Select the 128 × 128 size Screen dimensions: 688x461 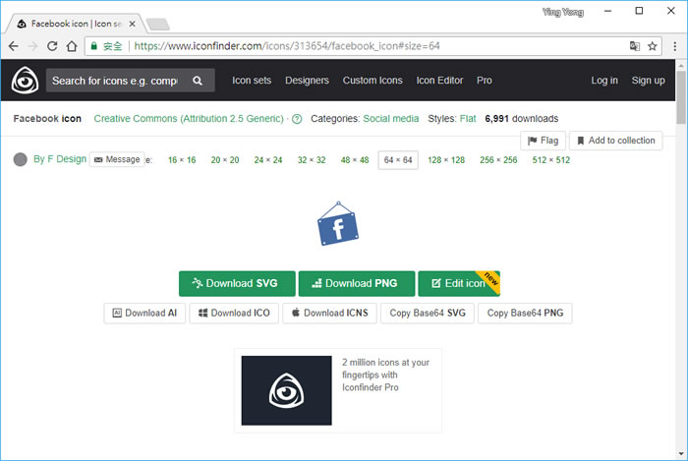pos(446,160)
